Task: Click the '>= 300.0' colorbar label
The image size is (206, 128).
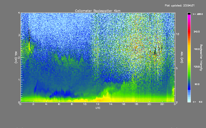Action: 198,14
